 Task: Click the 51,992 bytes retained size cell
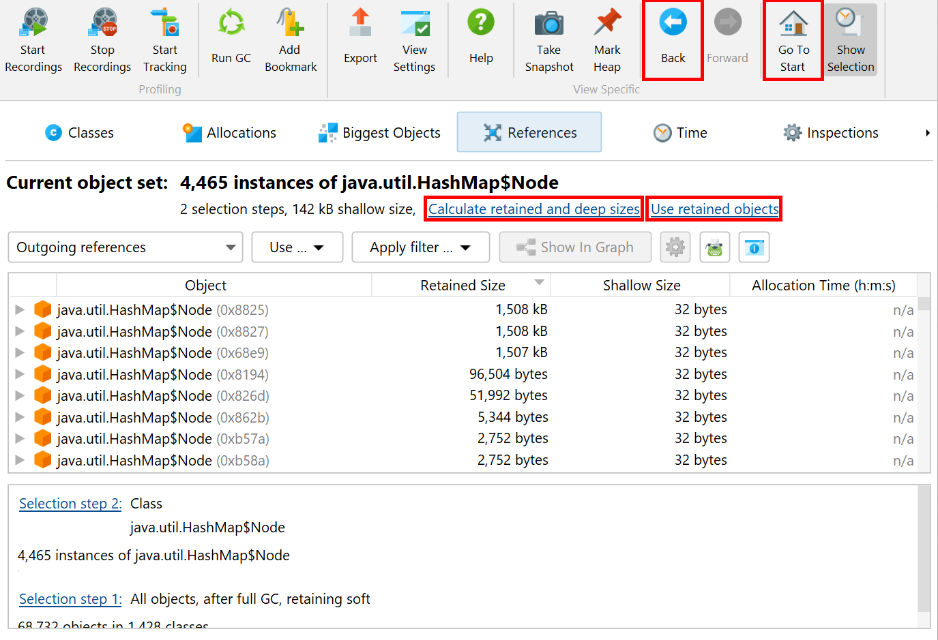click(508, 396)
